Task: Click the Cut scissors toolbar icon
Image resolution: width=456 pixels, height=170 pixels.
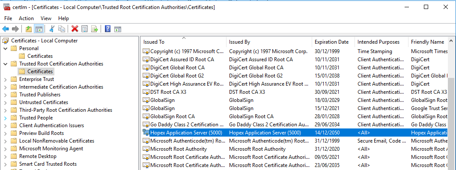Action: point(52,29)
